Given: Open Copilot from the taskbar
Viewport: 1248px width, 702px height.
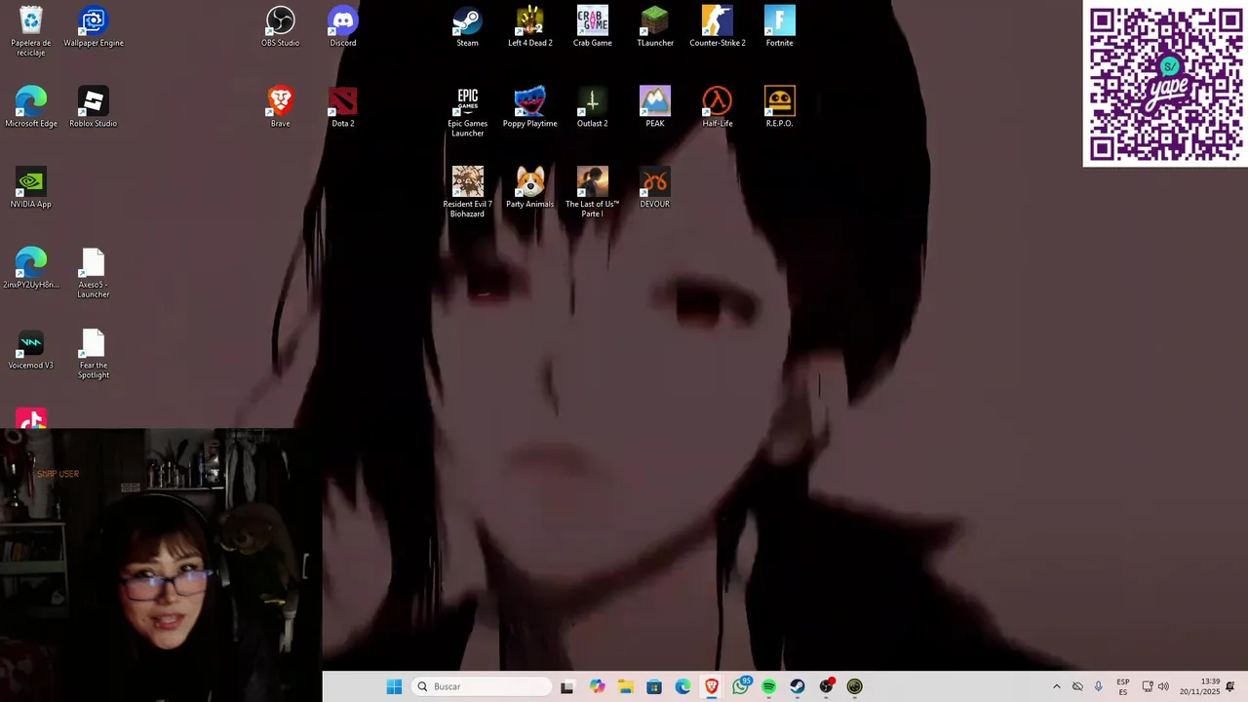Looking at the screenshot, I should click(597, 686).
